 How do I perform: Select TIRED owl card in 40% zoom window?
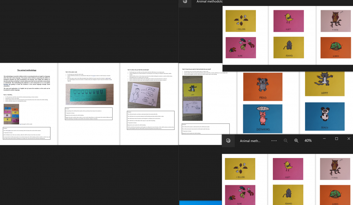(335, 169)
